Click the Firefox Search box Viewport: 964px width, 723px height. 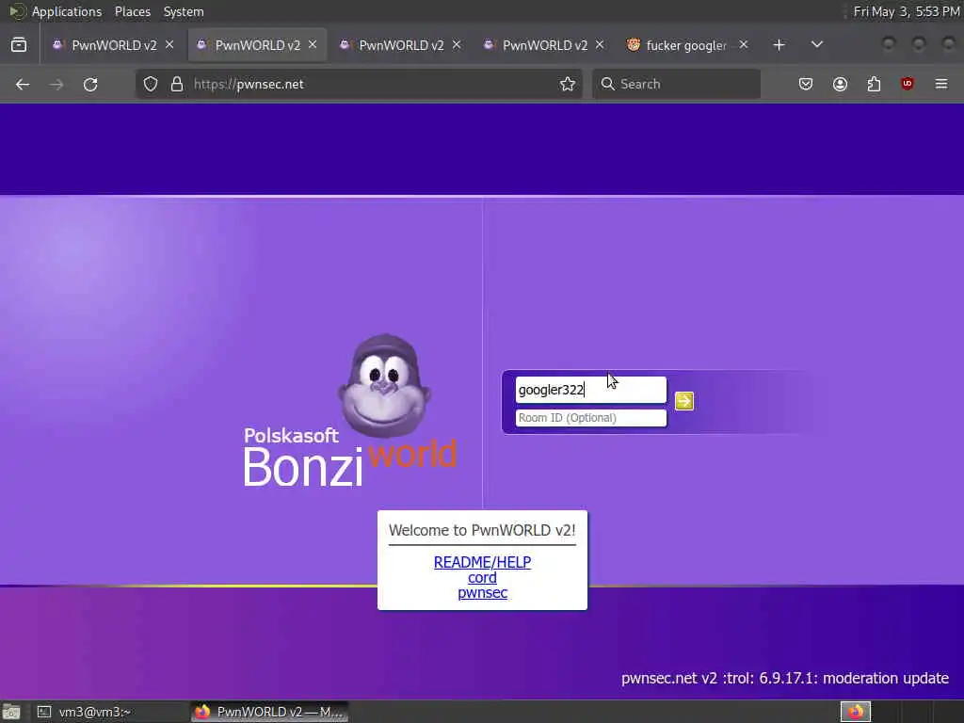pos(676,84)
